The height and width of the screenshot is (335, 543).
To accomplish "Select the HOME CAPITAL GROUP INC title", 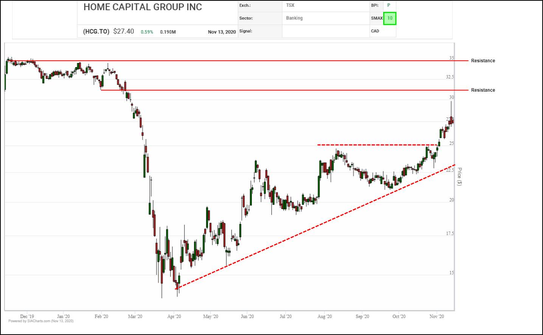I will pyautogui.click(x=143, y=7).
